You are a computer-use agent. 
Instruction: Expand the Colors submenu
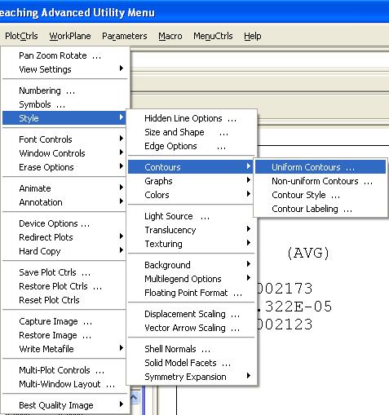192,195
